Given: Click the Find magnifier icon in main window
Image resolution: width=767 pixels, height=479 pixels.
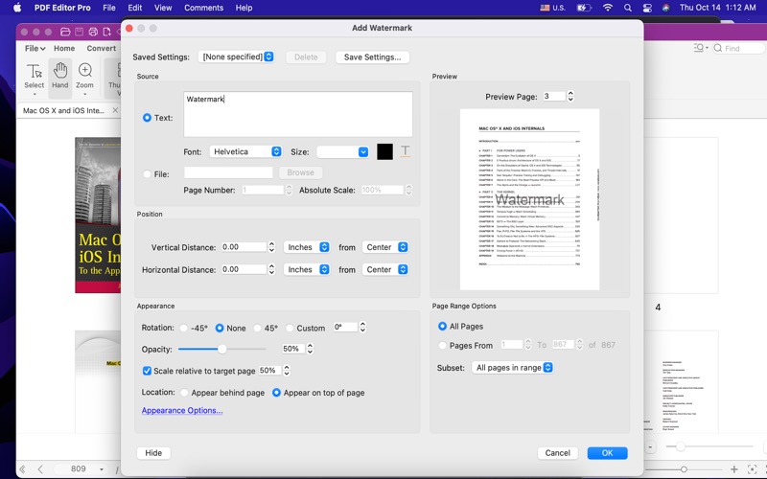Looking at the screenshot, I should [717, 48].
